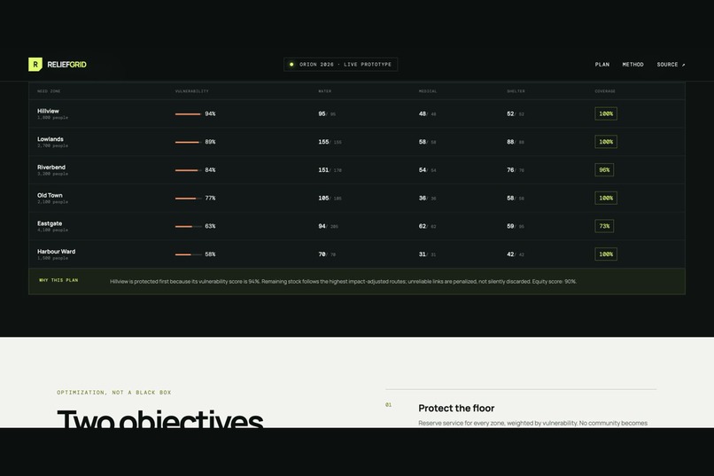Viewport: 714px width, 476px height.
Task: Click Hillview water value 95
Action: pos(322,113)
